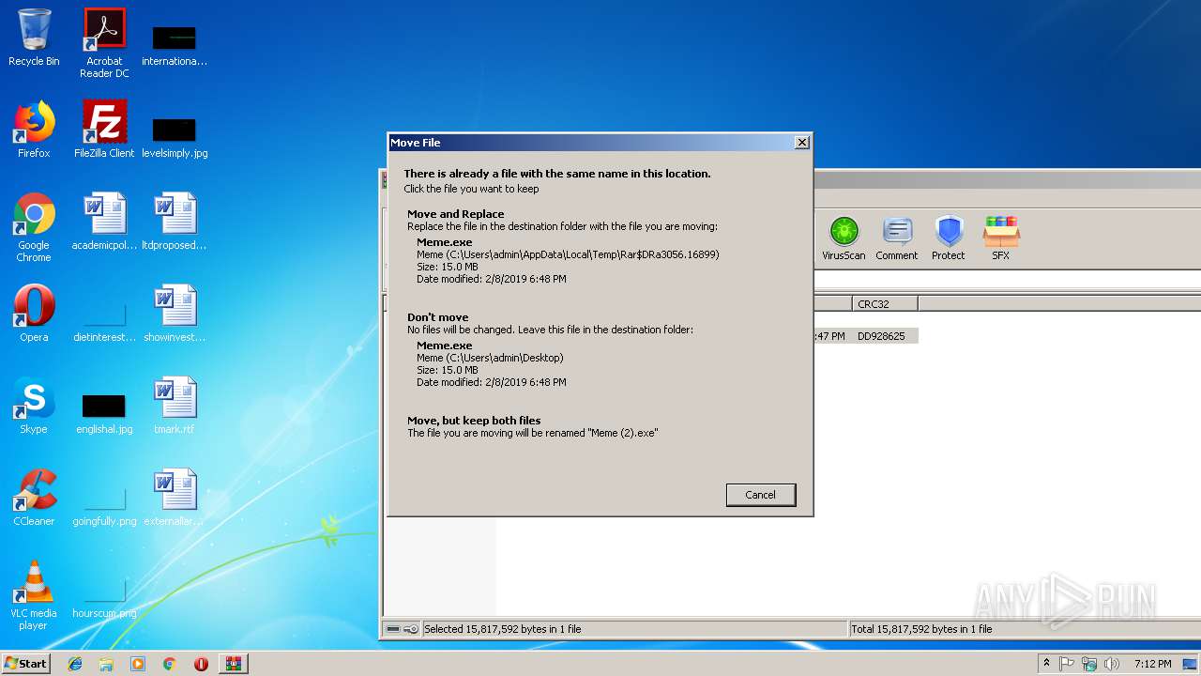The image size is (1201, 676).
Task: Open the network tray icon
Action: [x=1089, y=664]
